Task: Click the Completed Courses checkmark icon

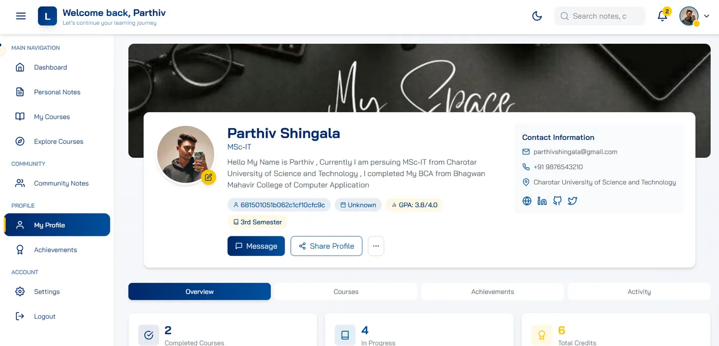Action: coord(149,335)
